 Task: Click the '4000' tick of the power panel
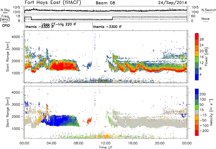(x=16, y=37)
